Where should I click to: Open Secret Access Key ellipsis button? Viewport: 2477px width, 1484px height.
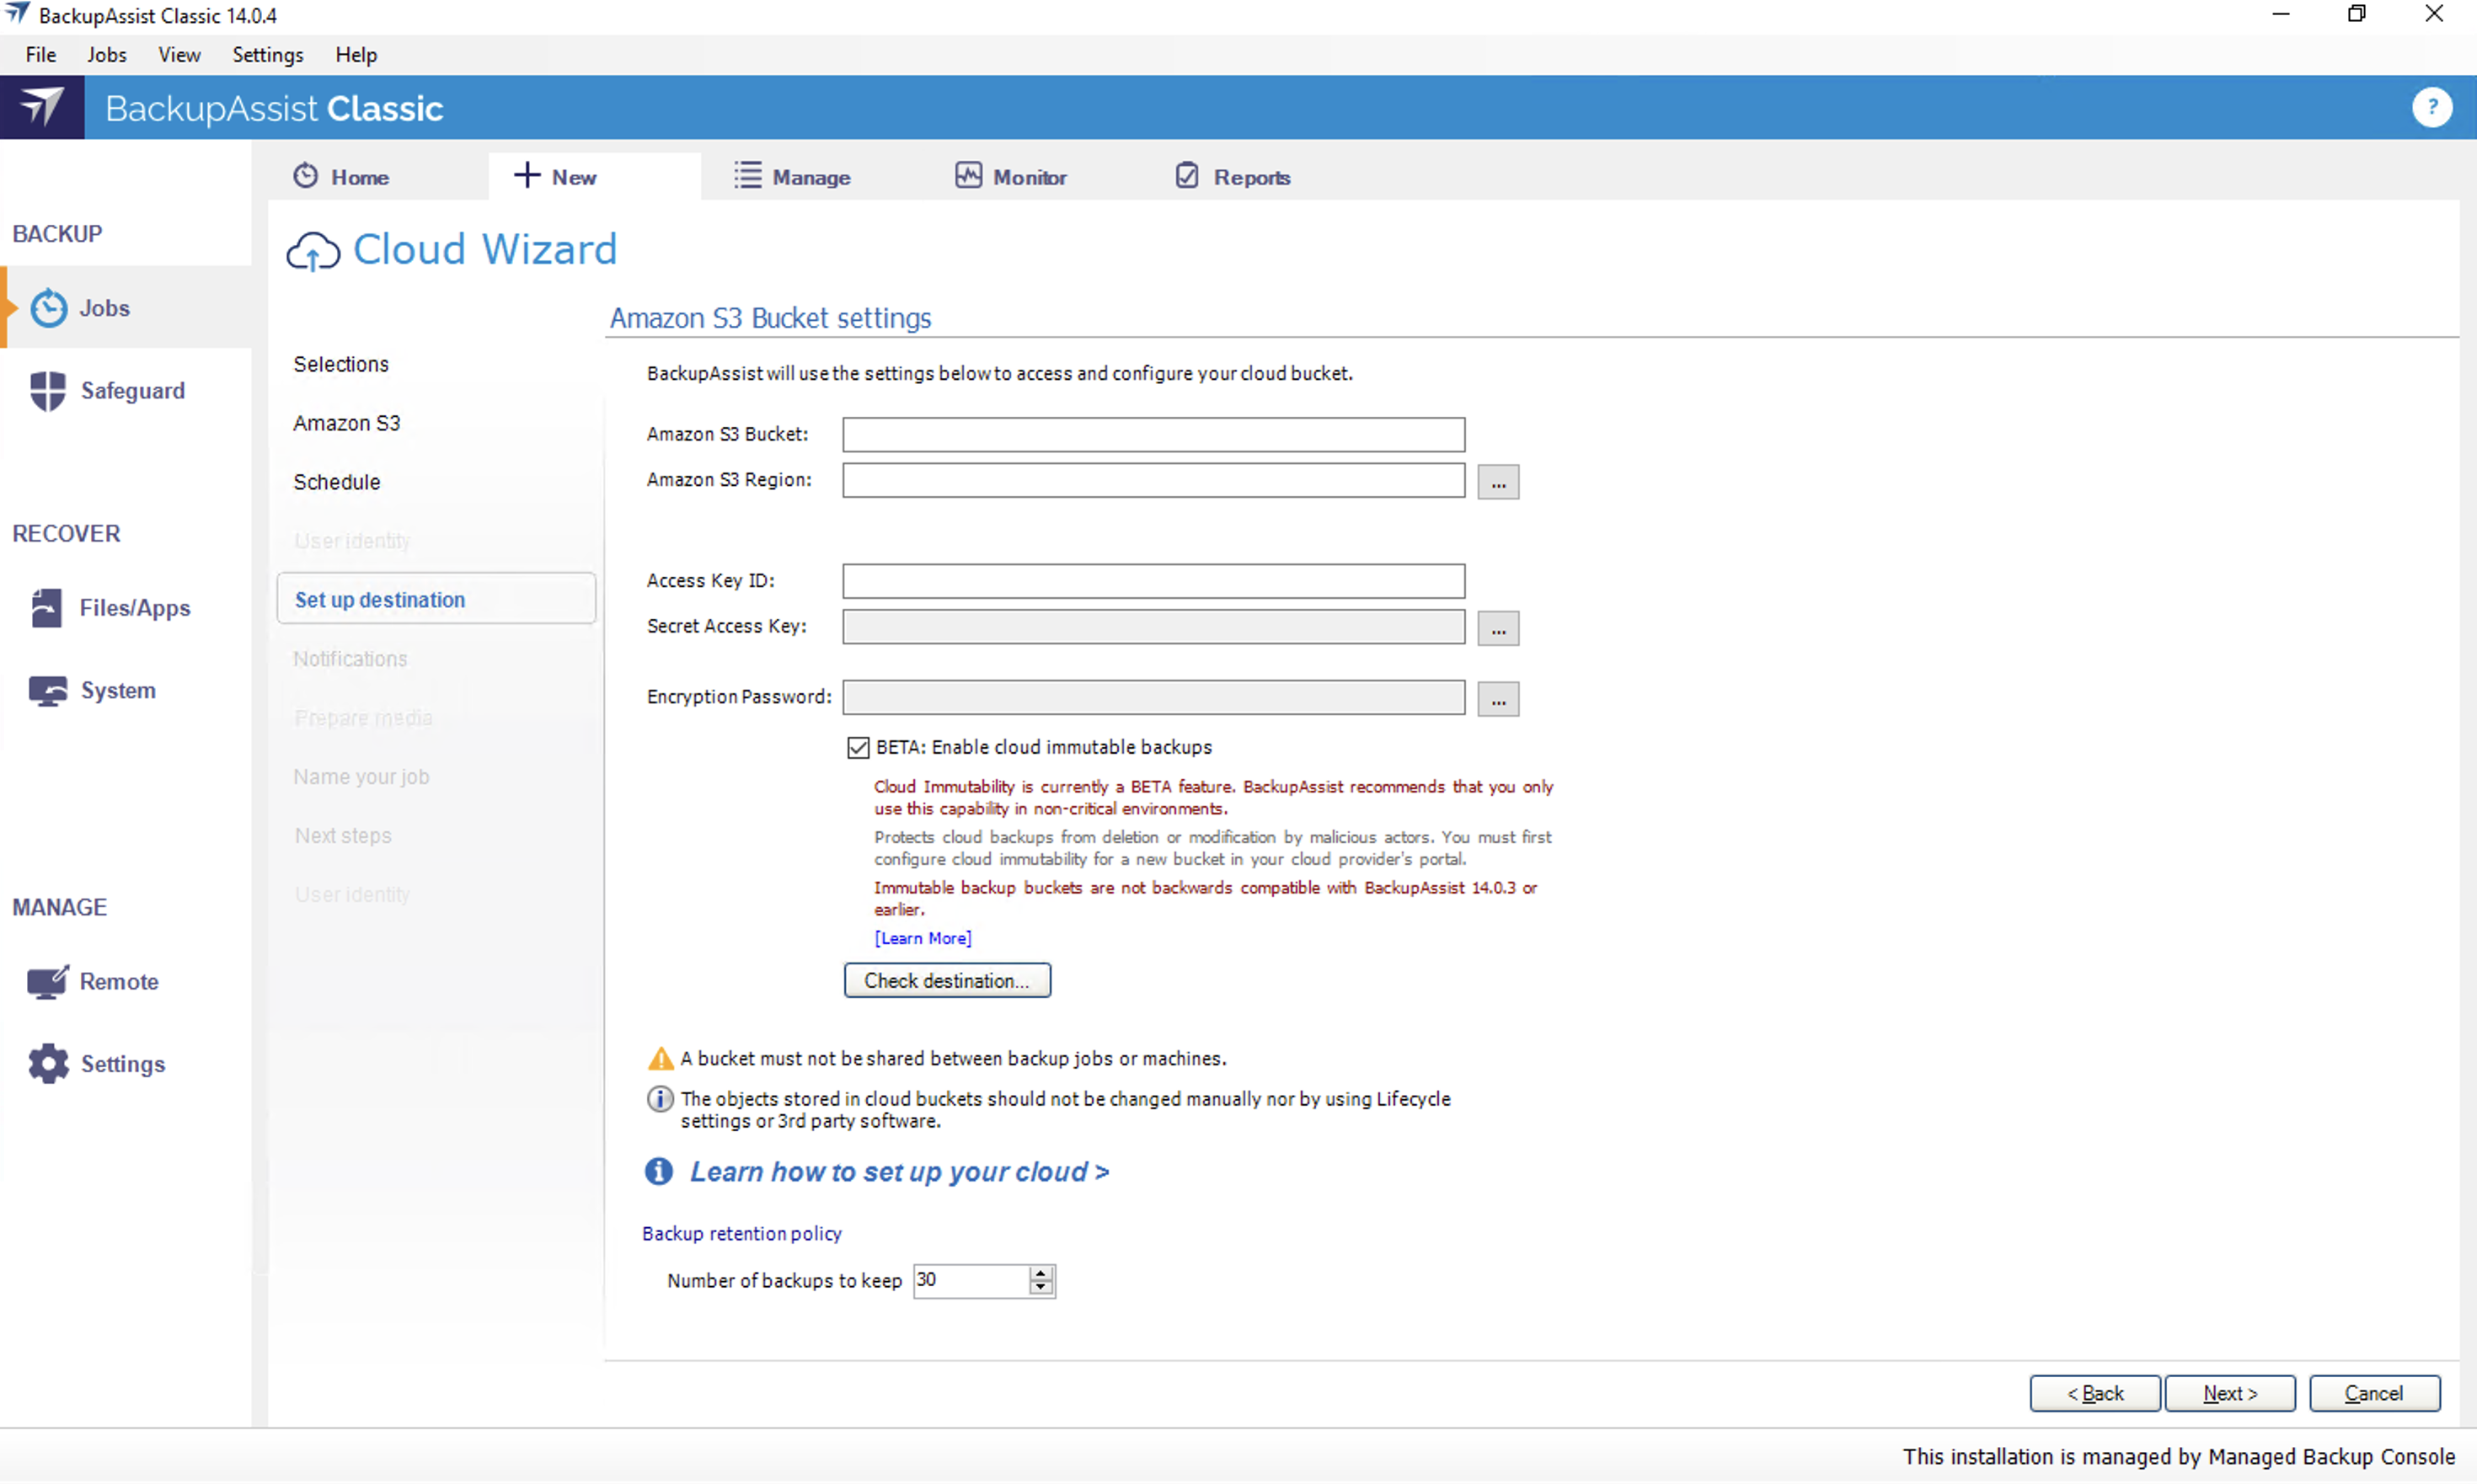point(1498,628)
